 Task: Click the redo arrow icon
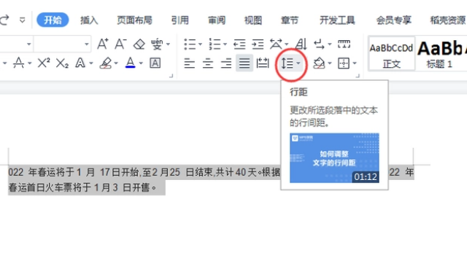(x=4, y=20)
